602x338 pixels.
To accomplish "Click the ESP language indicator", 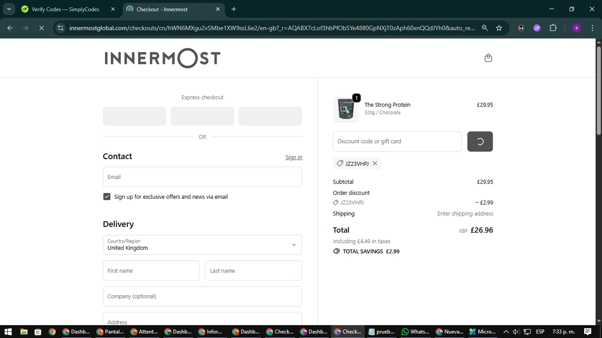I will (x=540, y=332).
